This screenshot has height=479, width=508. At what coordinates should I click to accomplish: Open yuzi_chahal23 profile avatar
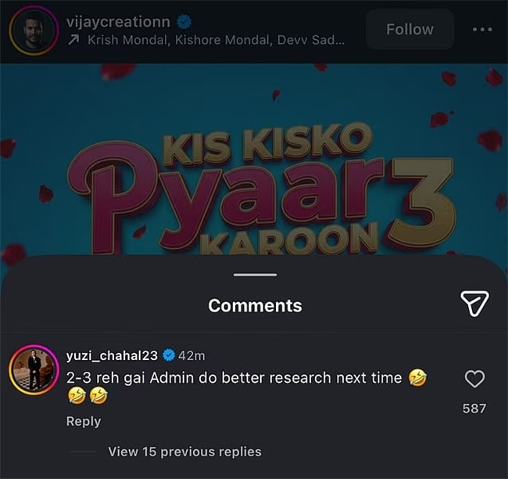[34, 369]
